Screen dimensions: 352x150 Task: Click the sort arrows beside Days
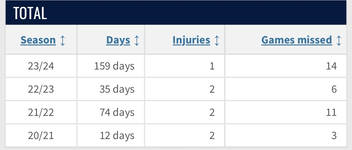click(136, 40)
